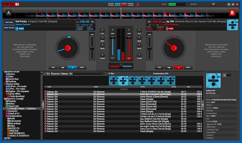The width and height of the screenshot is (242, 143).
Task: Play deck B with red play button
Action: pyautogui.click(x=179, y=67)
